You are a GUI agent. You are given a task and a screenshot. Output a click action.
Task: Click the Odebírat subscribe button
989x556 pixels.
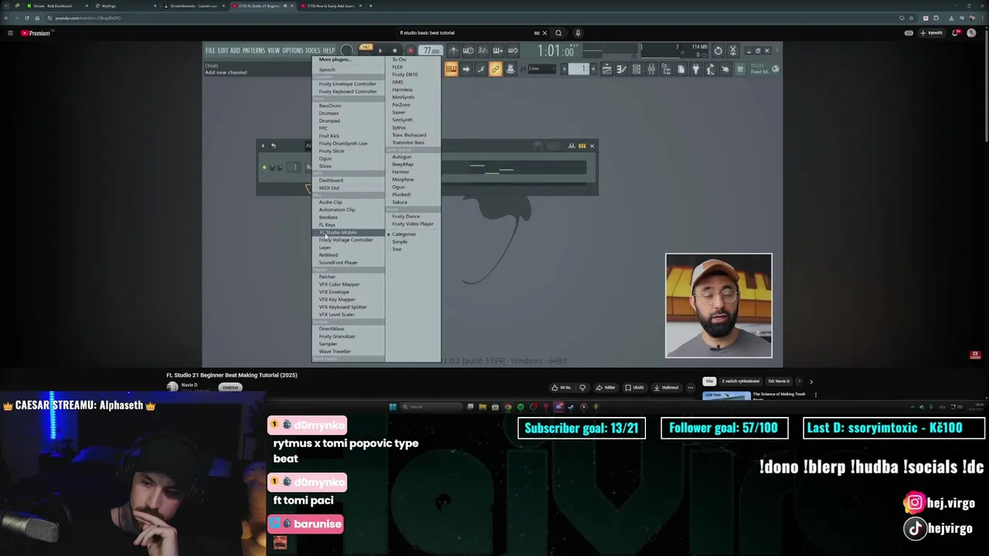[230, 388]
